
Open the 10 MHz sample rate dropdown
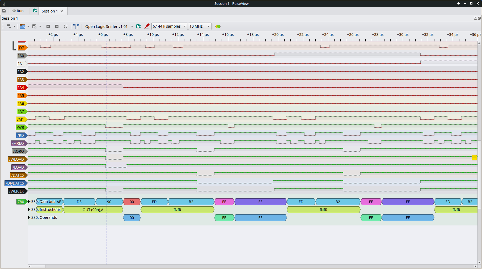[200, 26]
